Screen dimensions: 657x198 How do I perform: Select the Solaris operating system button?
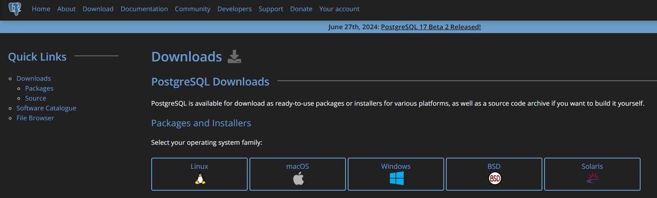tap(592, 174)
